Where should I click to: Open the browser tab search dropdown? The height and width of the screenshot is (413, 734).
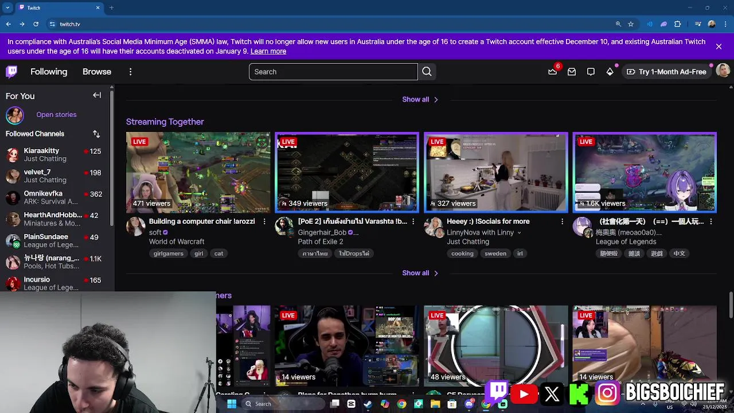[7, 8]
